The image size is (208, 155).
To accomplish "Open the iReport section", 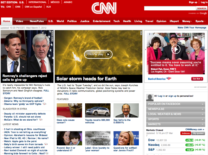I will tap(174, 21).
